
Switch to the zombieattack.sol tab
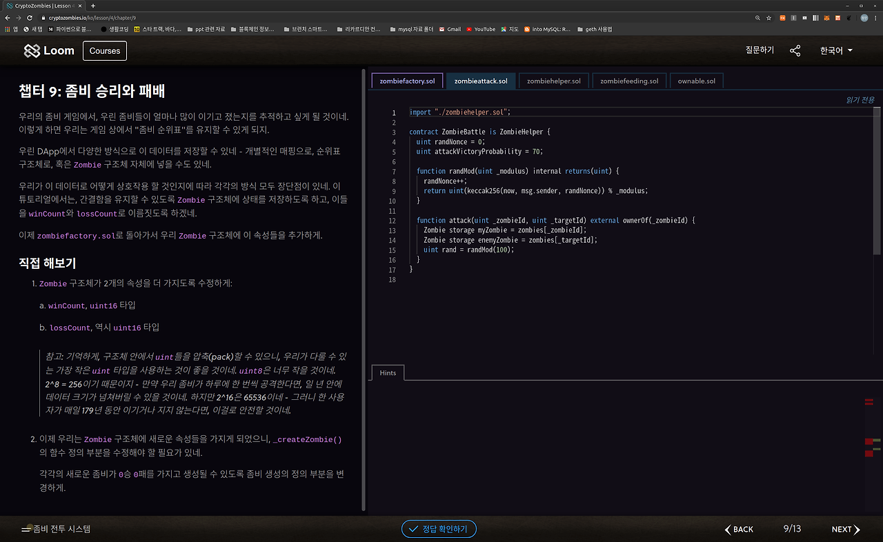click(481, 81)
